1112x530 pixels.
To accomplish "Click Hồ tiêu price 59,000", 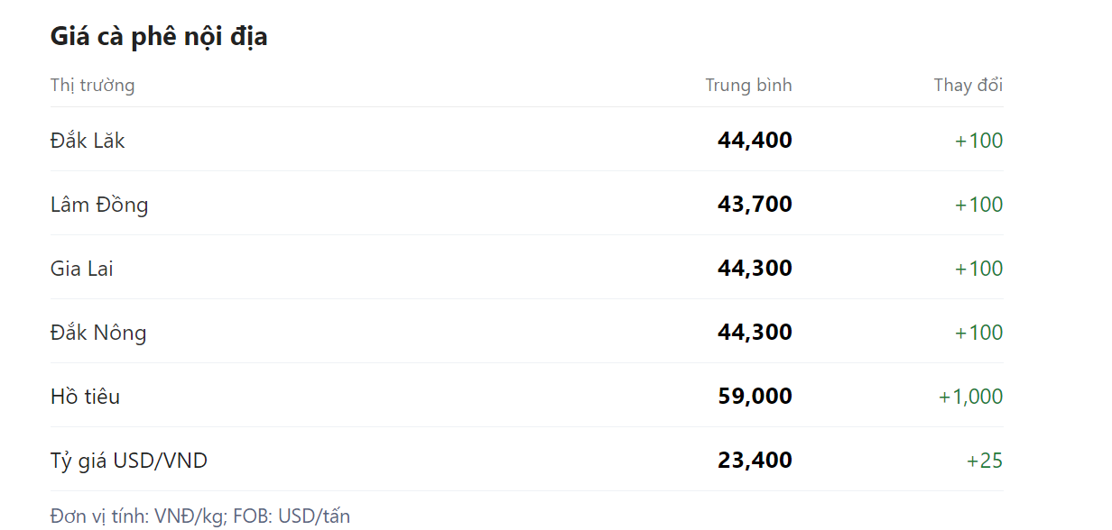I will click(755, 397).
